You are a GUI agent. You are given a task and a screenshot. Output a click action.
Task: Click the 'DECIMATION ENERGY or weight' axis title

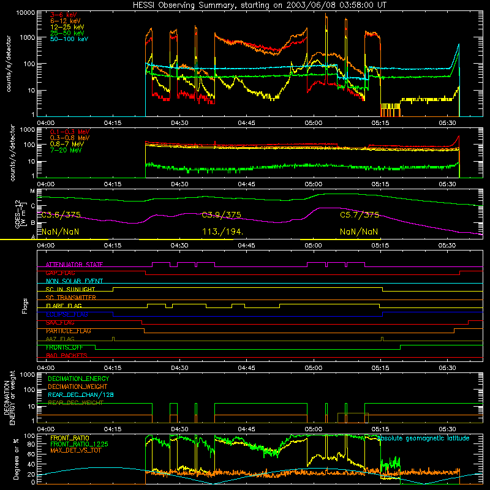(x=9, y=398)
